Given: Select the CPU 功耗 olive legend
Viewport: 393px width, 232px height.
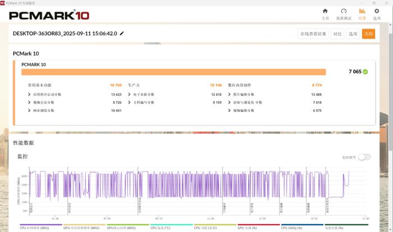Looking at the screenshot, I should click(215, 227).
